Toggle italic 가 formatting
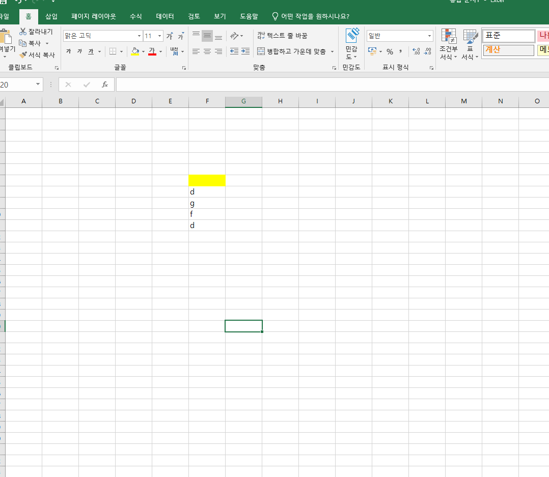The image size is (549, 477). coord(80,51)
